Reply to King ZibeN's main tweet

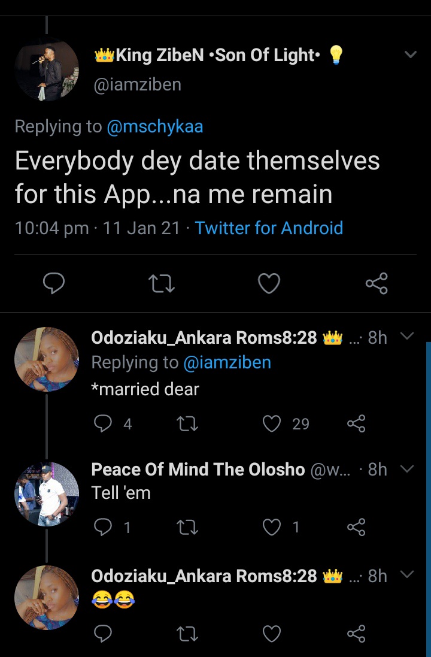click(x=54, y=283)
